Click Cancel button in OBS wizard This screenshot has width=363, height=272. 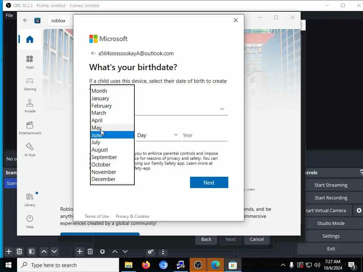(257, 239)
